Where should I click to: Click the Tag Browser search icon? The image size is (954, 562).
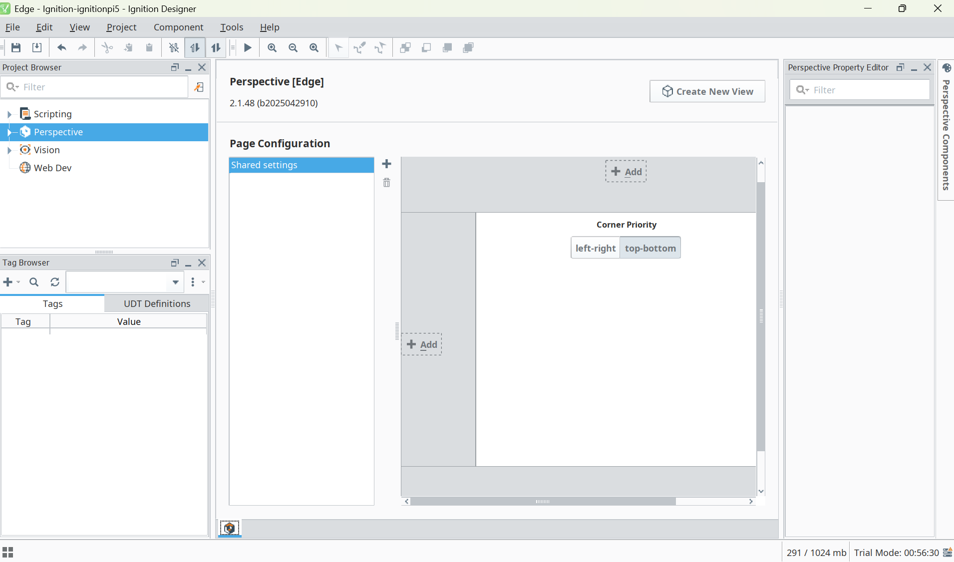coord(34,282)
